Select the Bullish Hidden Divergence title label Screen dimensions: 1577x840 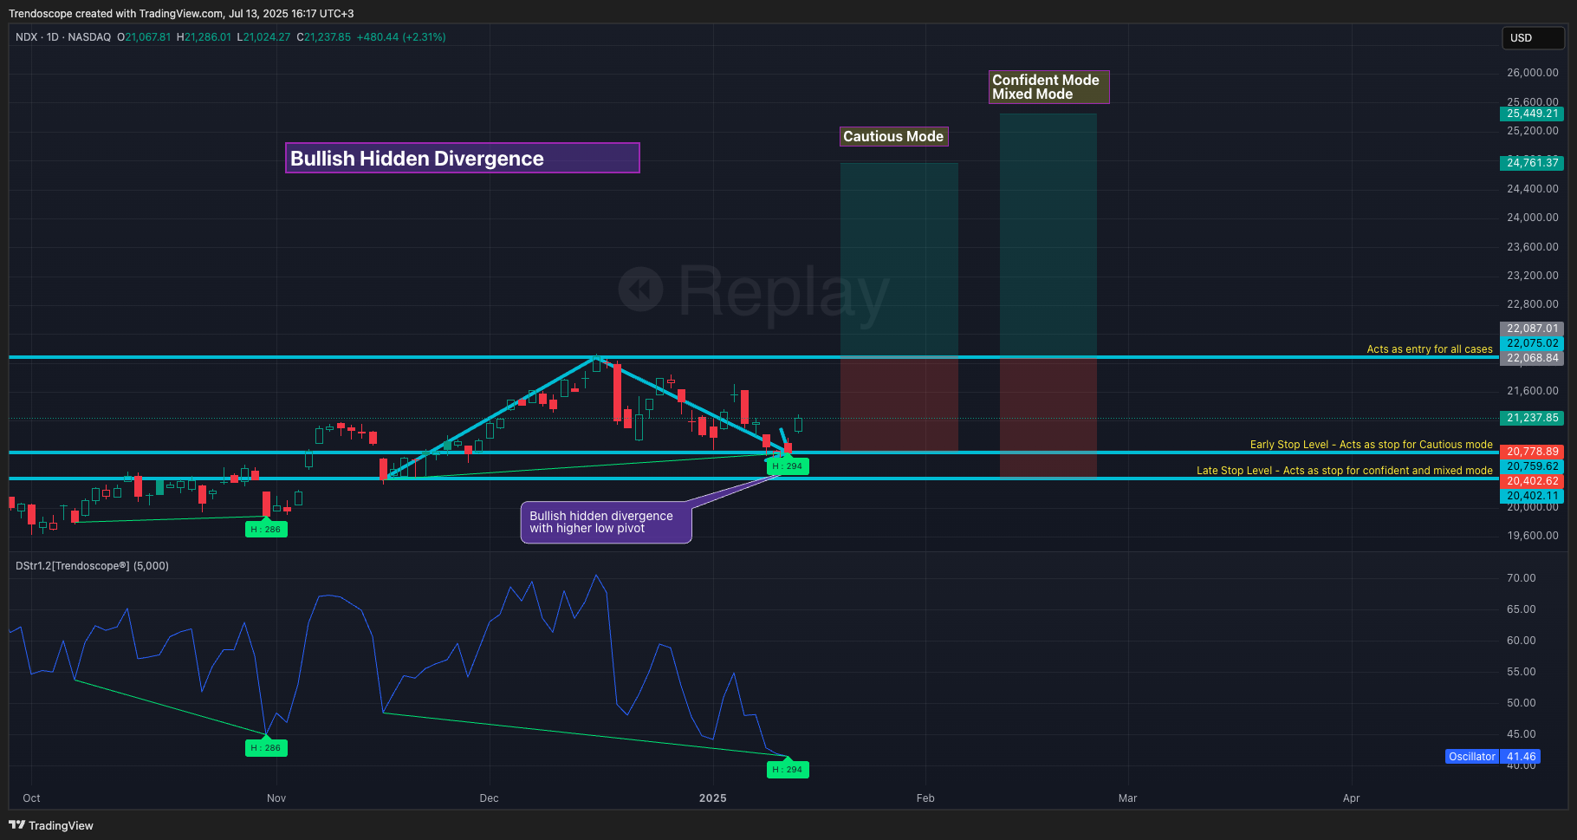463,158
